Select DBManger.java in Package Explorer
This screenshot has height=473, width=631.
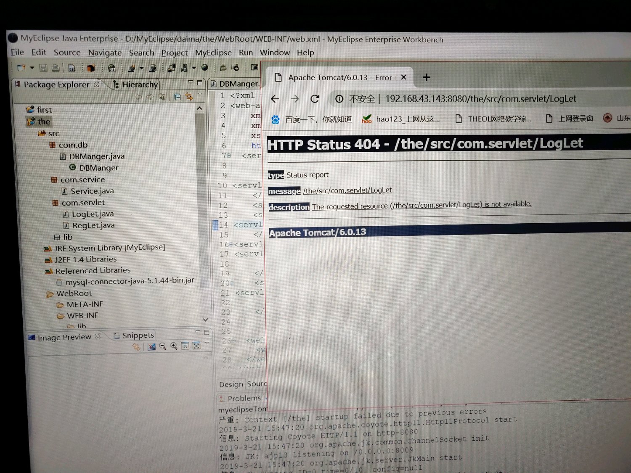point(92,156)
